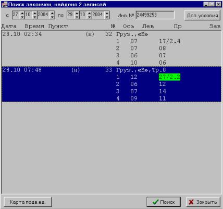Viewport: 223px width, 209px height.
Task: Decrease the start day spinner value
Action: 22,17
